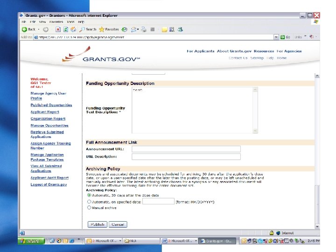Open the Word taskbar group dropdown
Screen dimensions: 336x252
[196, 241]
